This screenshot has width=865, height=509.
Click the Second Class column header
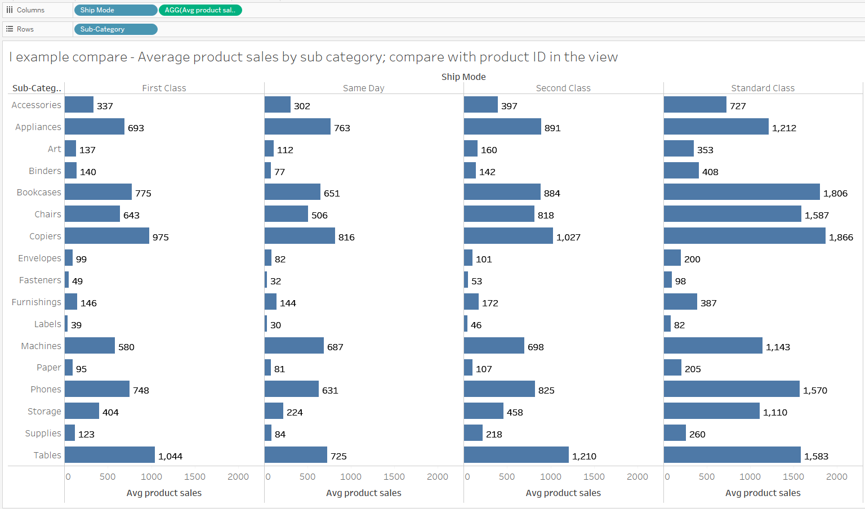(x=563, y=88)
